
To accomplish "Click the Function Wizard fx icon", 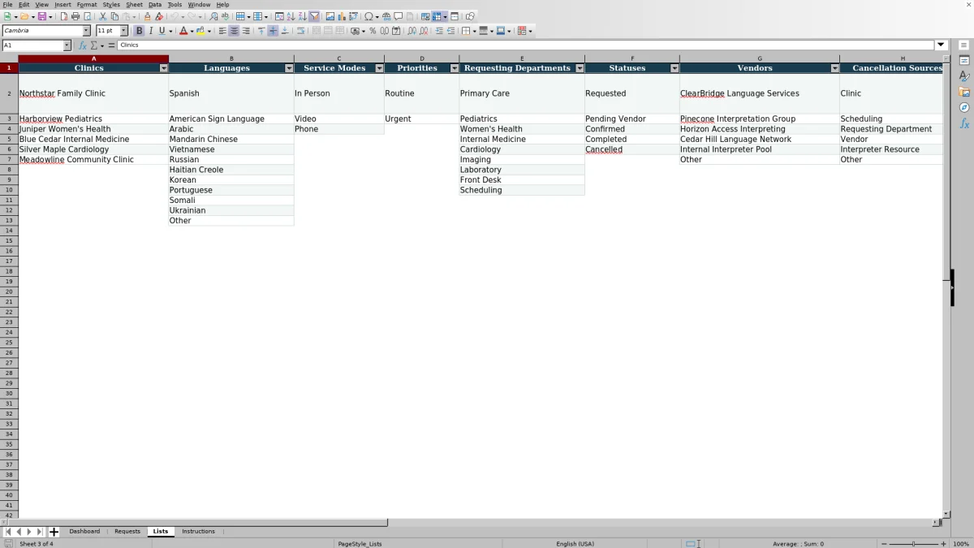I will [x=83, y=45].
